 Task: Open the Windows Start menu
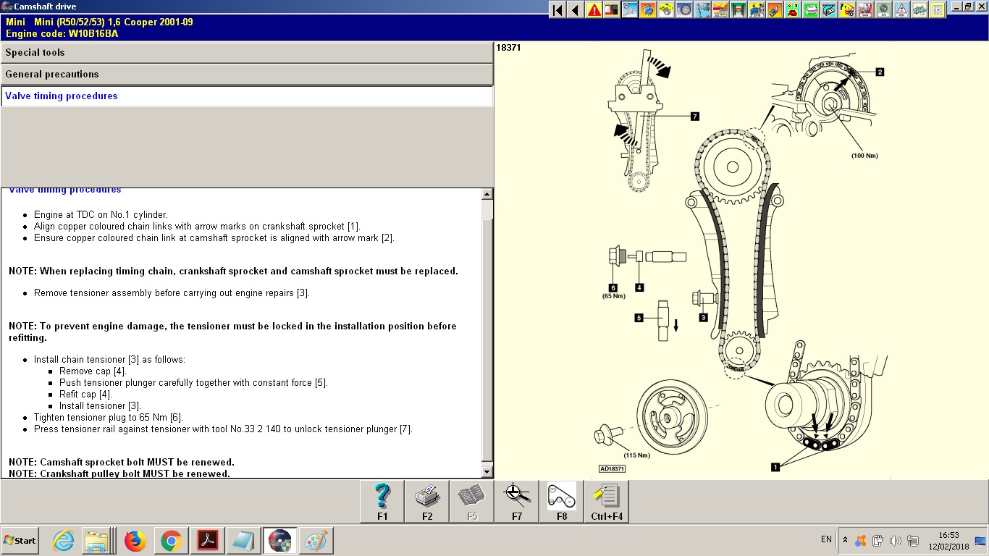pyautogui.click(x=20, y=541)
